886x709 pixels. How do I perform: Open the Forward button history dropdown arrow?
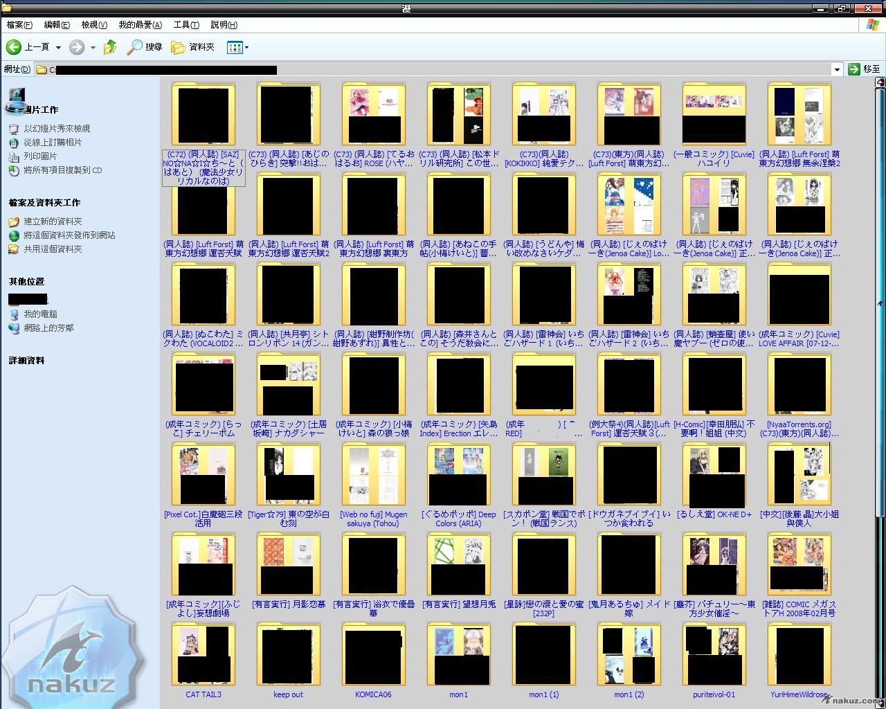[93, 48]
